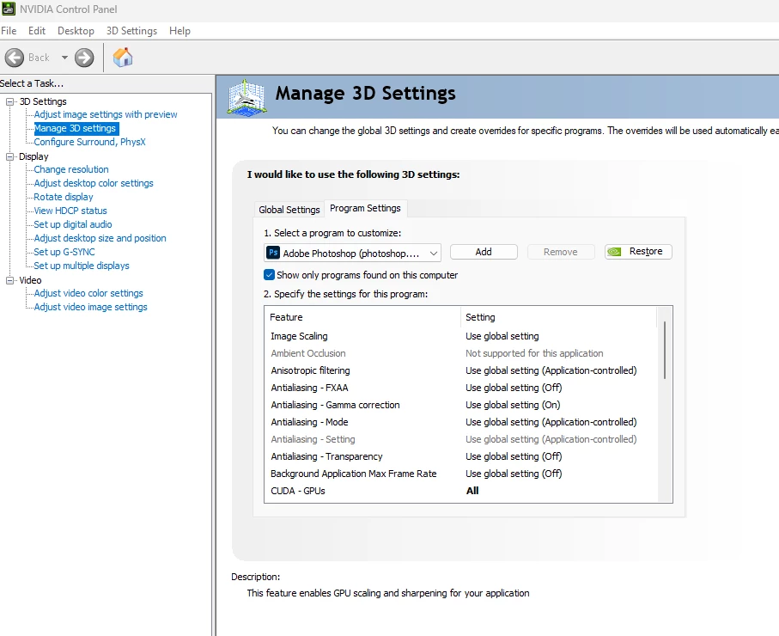Viewport: 779px width, 636px height.
Task: Click Image Scaling 'Use global setting' value
Action: click(502, 336)
